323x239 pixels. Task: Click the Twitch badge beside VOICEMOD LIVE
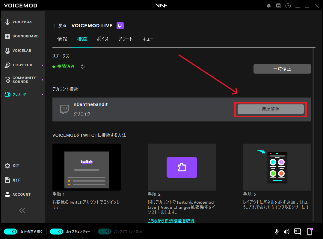[x=120, y=26]
